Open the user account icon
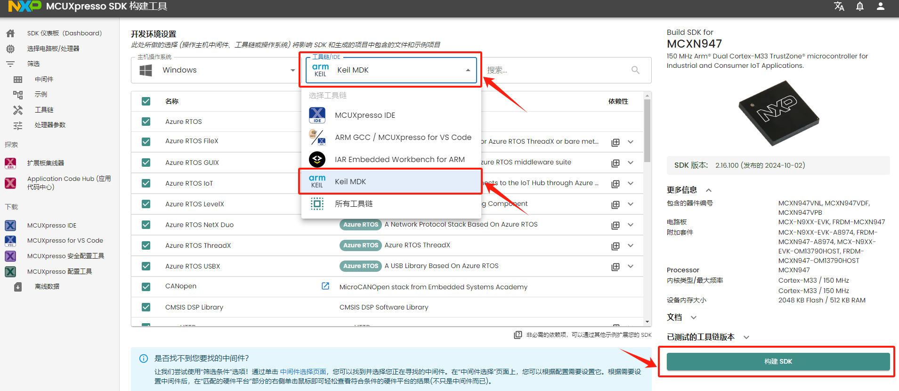This screenshot has width=899, height=391. [x=881, y=7]
